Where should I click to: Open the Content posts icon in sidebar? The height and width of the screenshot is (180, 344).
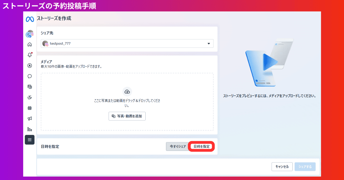[x=30, y=87]
